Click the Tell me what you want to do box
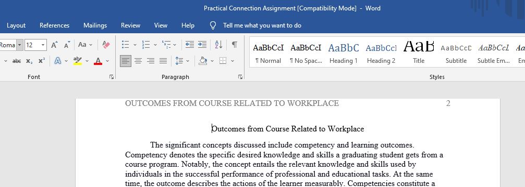525x187 pixels. click(x=262, y=25)
